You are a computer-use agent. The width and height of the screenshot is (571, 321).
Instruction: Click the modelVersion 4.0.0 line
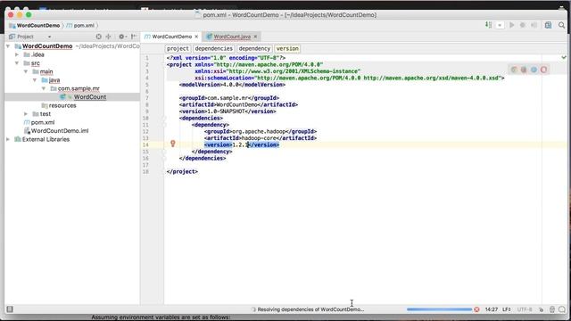(x=232, y=85)
